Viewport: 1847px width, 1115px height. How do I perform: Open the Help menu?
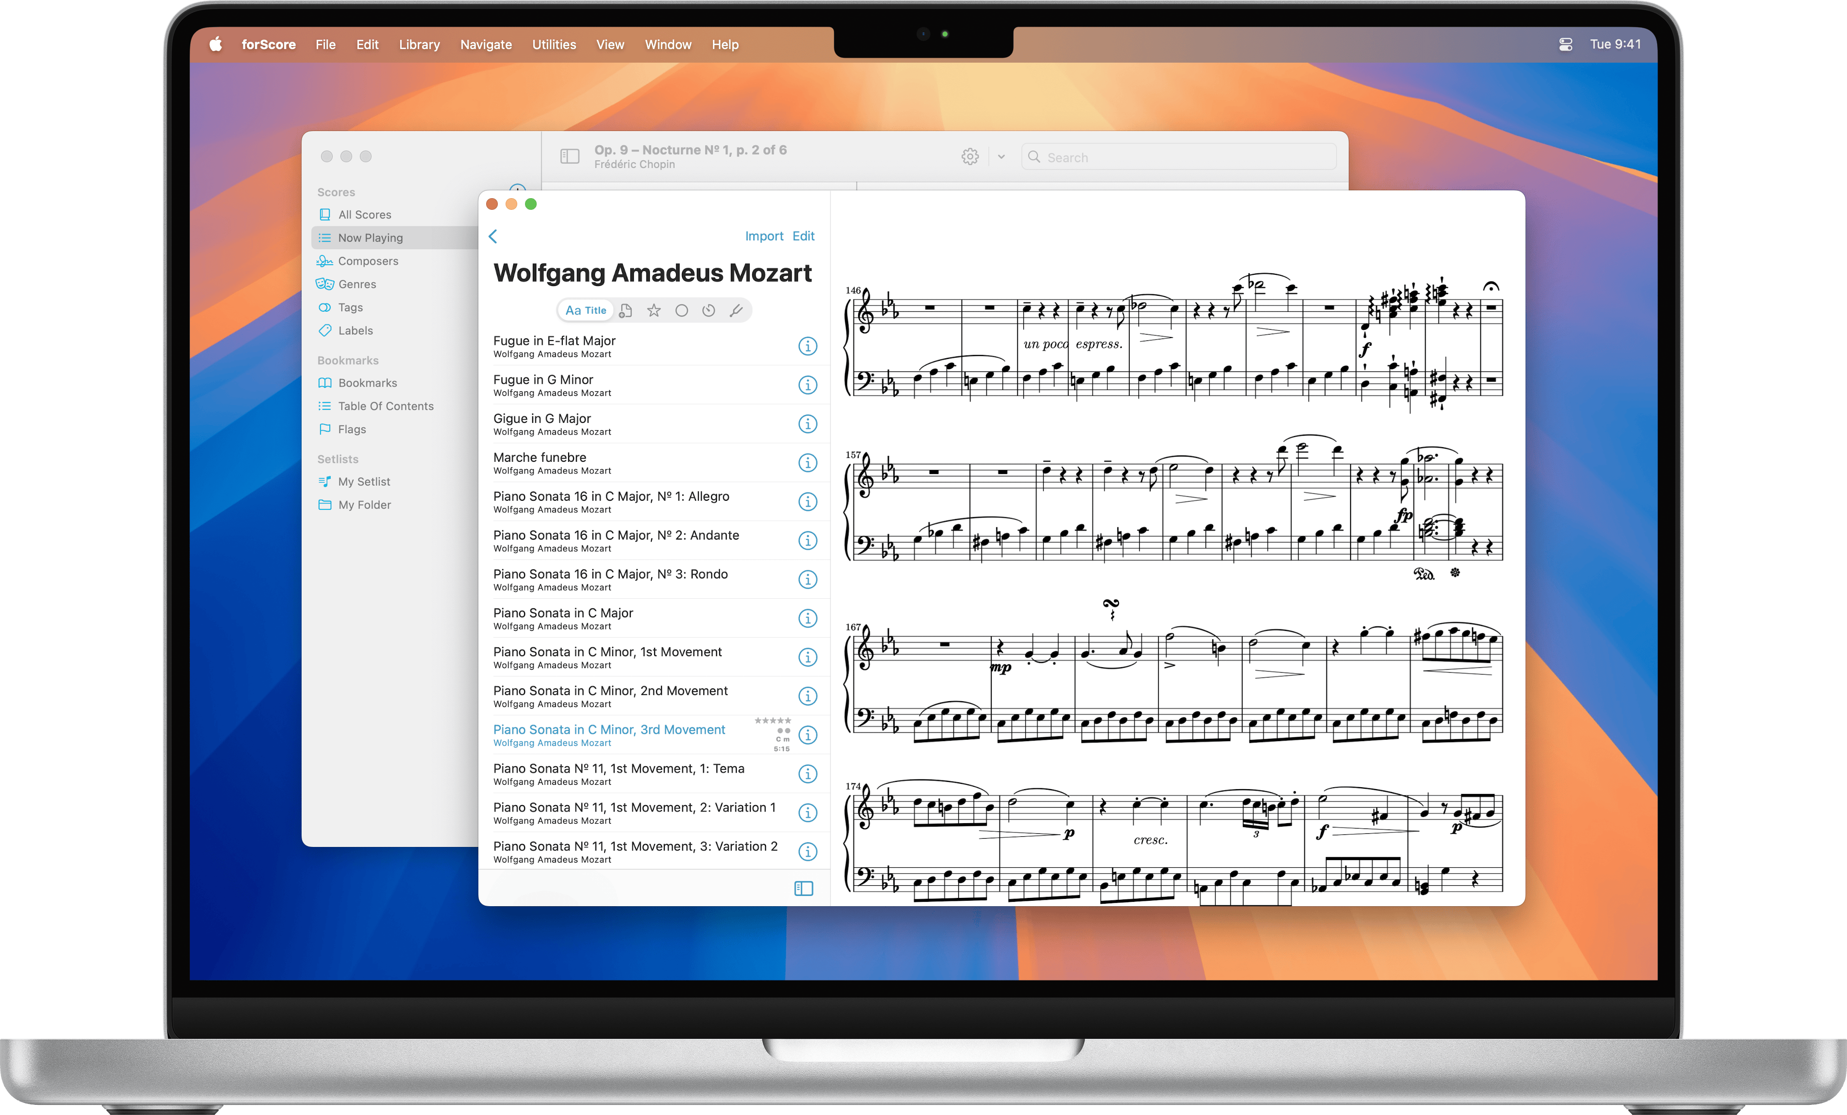725,44
